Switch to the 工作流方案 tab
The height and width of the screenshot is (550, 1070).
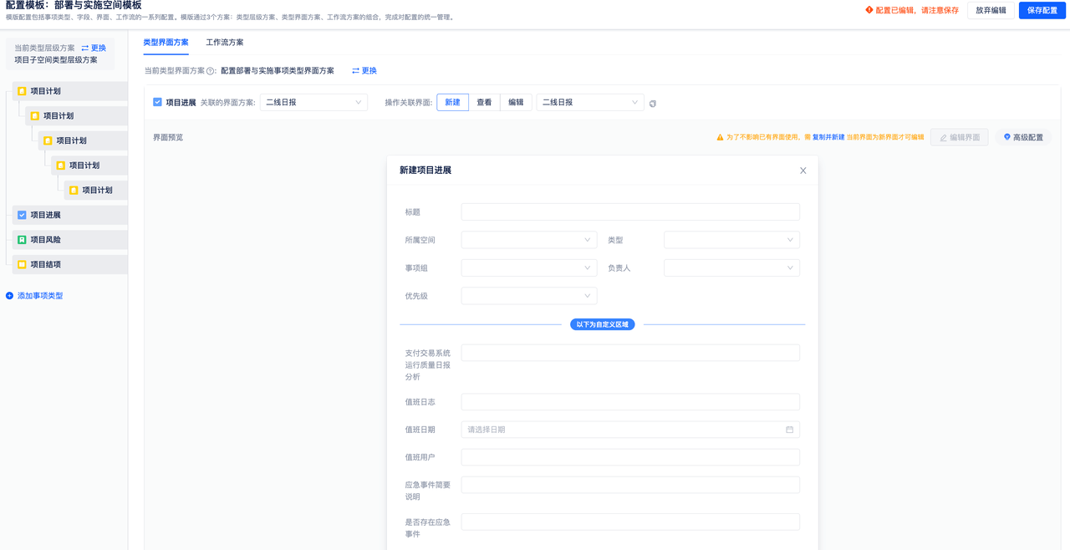pos(225,42)
